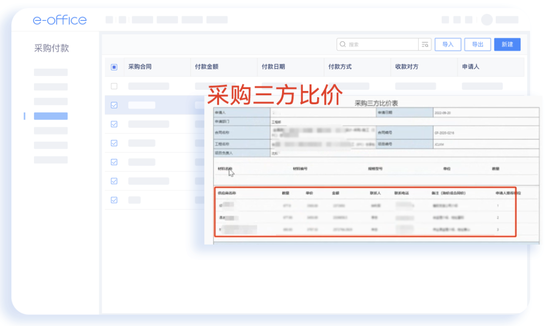
Task: Click the 付款金额 column header
Action: coord(207,67)
